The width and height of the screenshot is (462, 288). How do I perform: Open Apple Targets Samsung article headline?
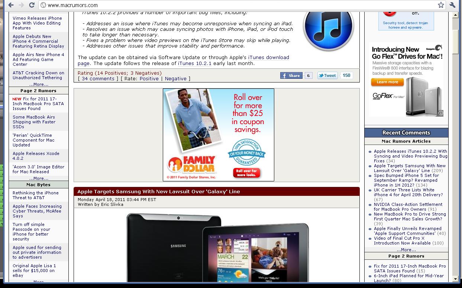159,191
